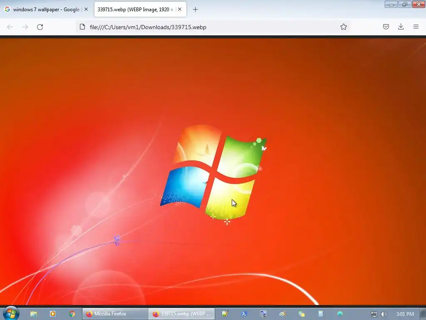
Task: Click the forward navigation arrow
Action: (25, 27)
